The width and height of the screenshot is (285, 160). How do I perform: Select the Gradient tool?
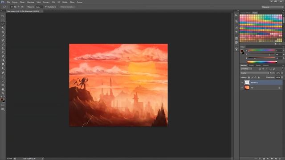coord(3,60)
